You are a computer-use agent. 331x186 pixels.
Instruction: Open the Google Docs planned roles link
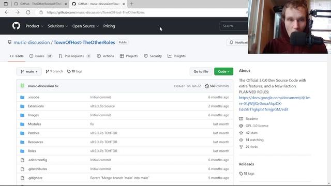(x=275, y=103)
